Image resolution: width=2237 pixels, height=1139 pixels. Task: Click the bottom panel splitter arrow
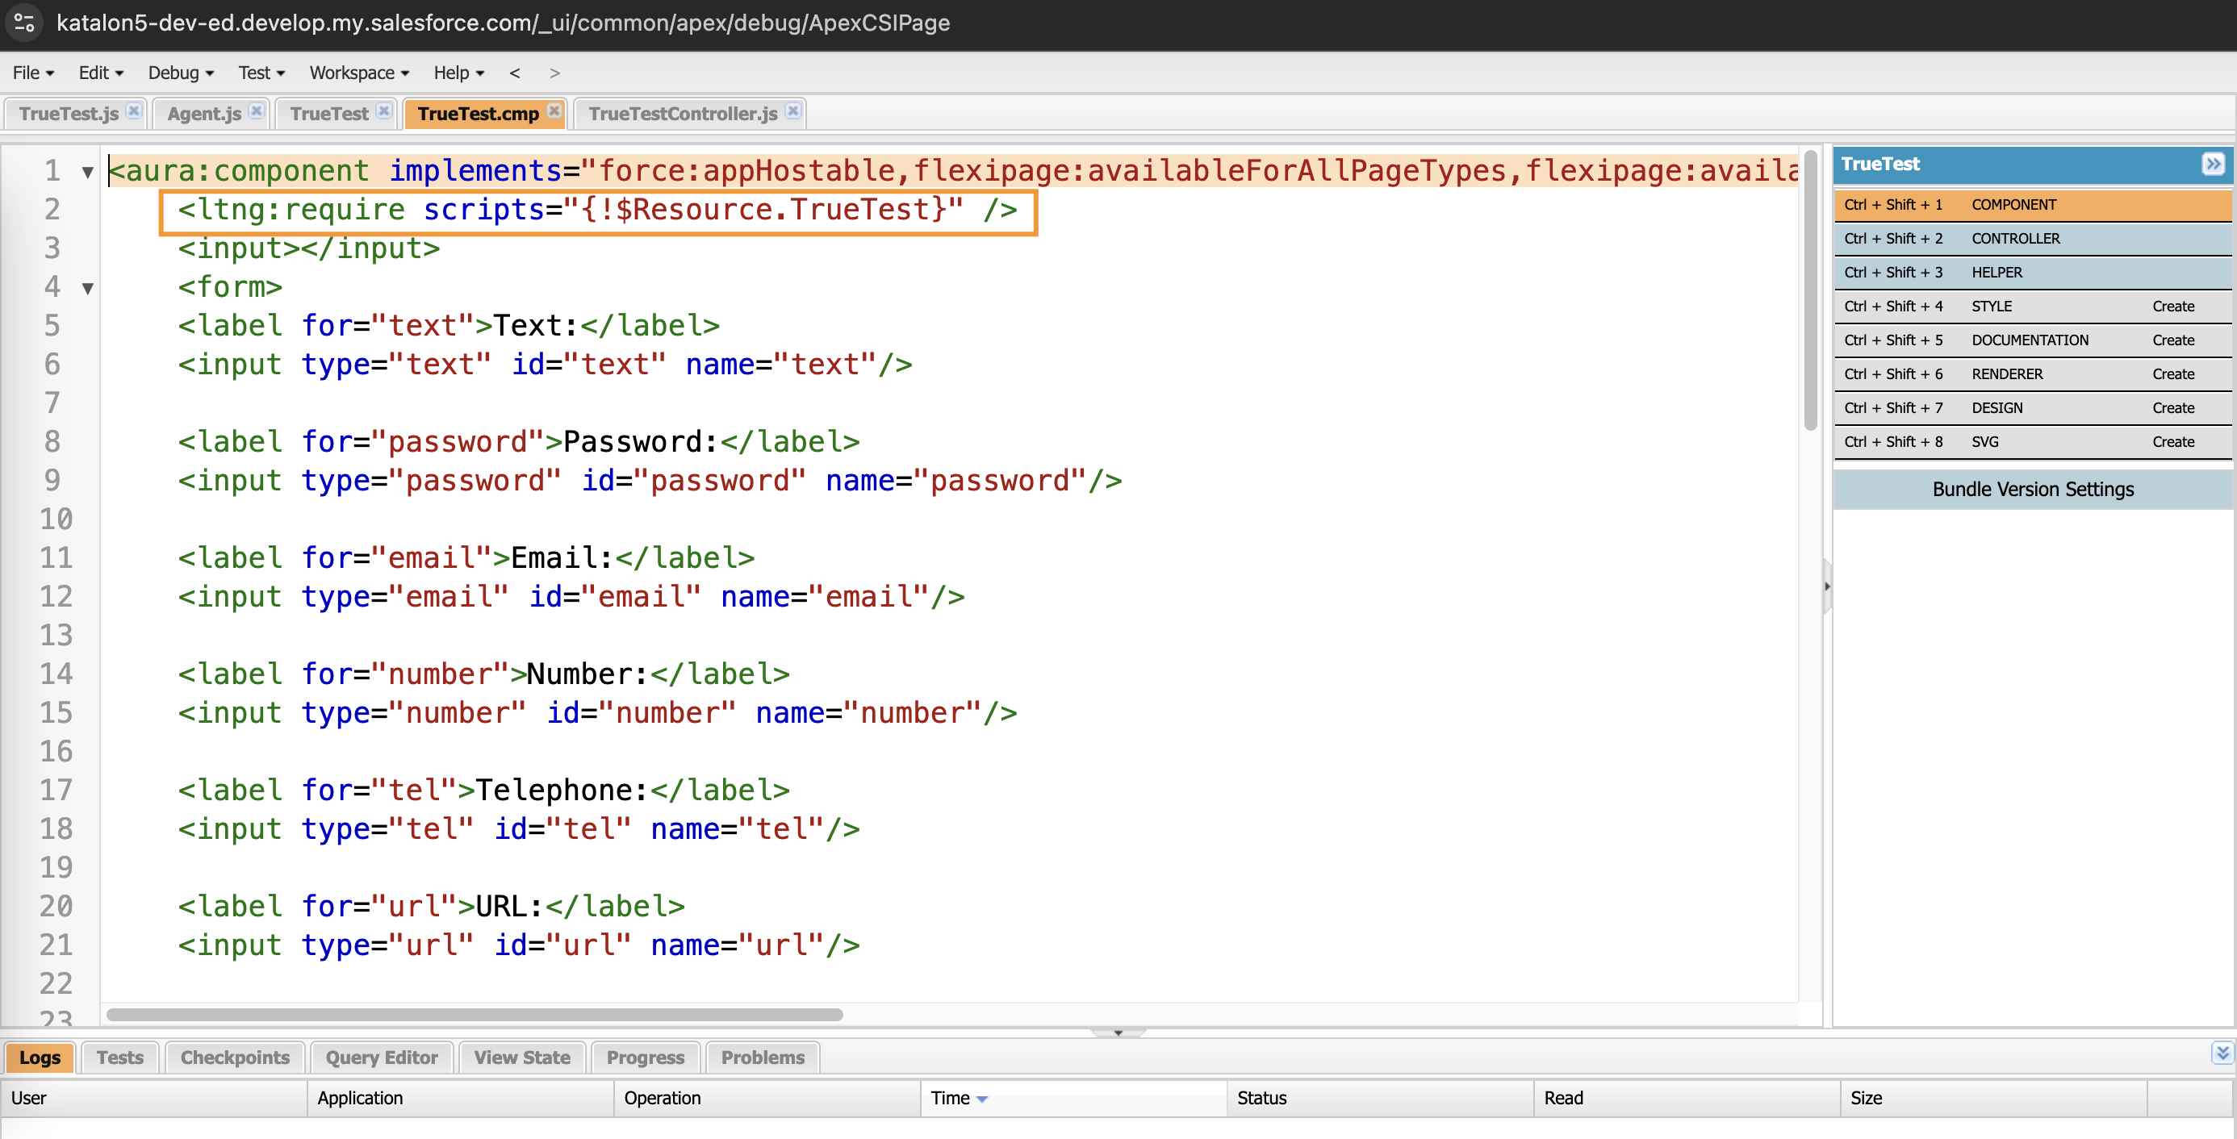[x=1118, y=1033]
